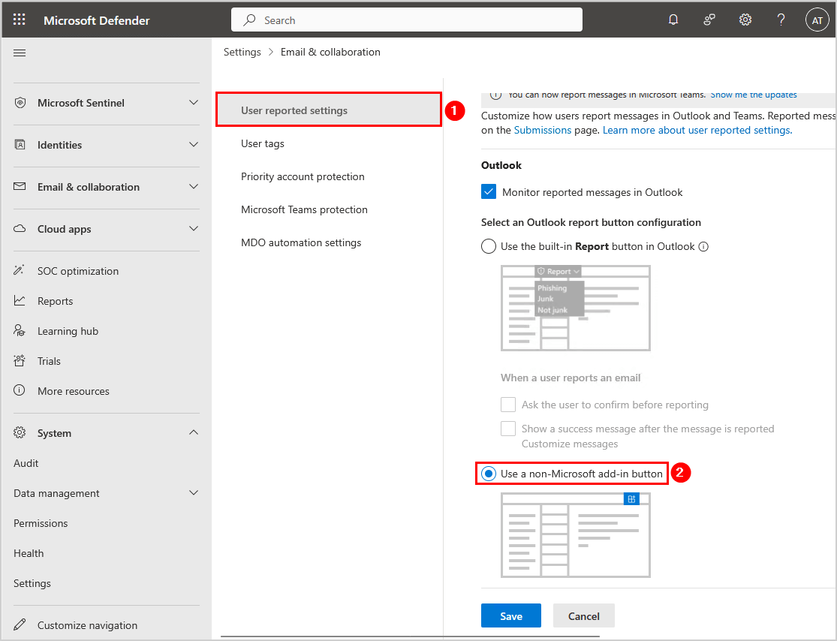Uncheck Monitor reported messages in Outlook
837x641 pixels.
pos(489,192)
